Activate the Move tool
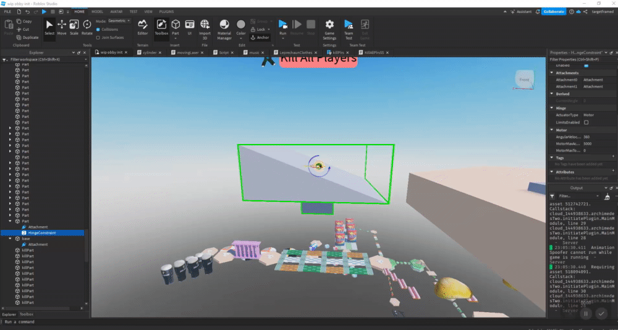Screen dimensions: 618x330 point(62,28)
